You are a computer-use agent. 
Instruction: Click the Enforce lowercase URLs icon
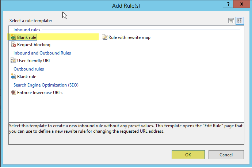coord(14,92)
